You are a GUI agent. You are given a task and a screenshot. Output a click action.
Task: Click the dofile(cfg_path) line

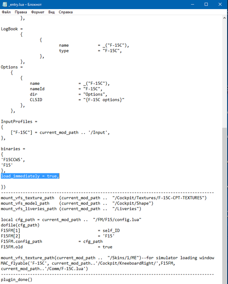click(x=20, y=225)
